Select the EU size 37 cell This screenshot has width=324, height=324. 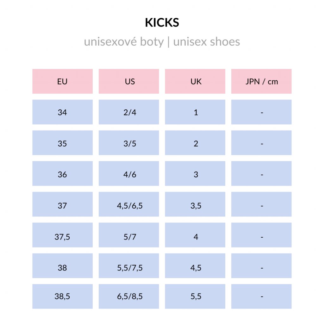62,205
